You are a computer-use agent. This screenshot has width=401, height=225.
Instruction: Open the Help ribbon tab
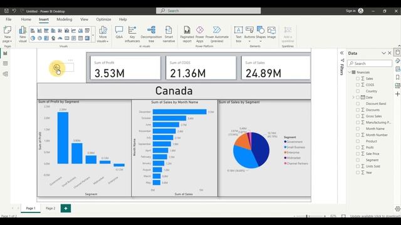click(123, 19)
